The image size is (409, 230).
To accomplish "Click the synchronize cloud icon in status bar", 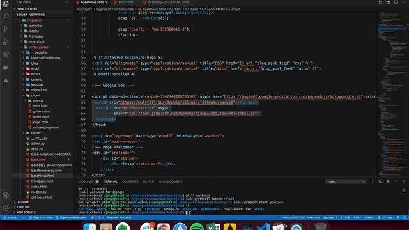I will click(23, 217).
